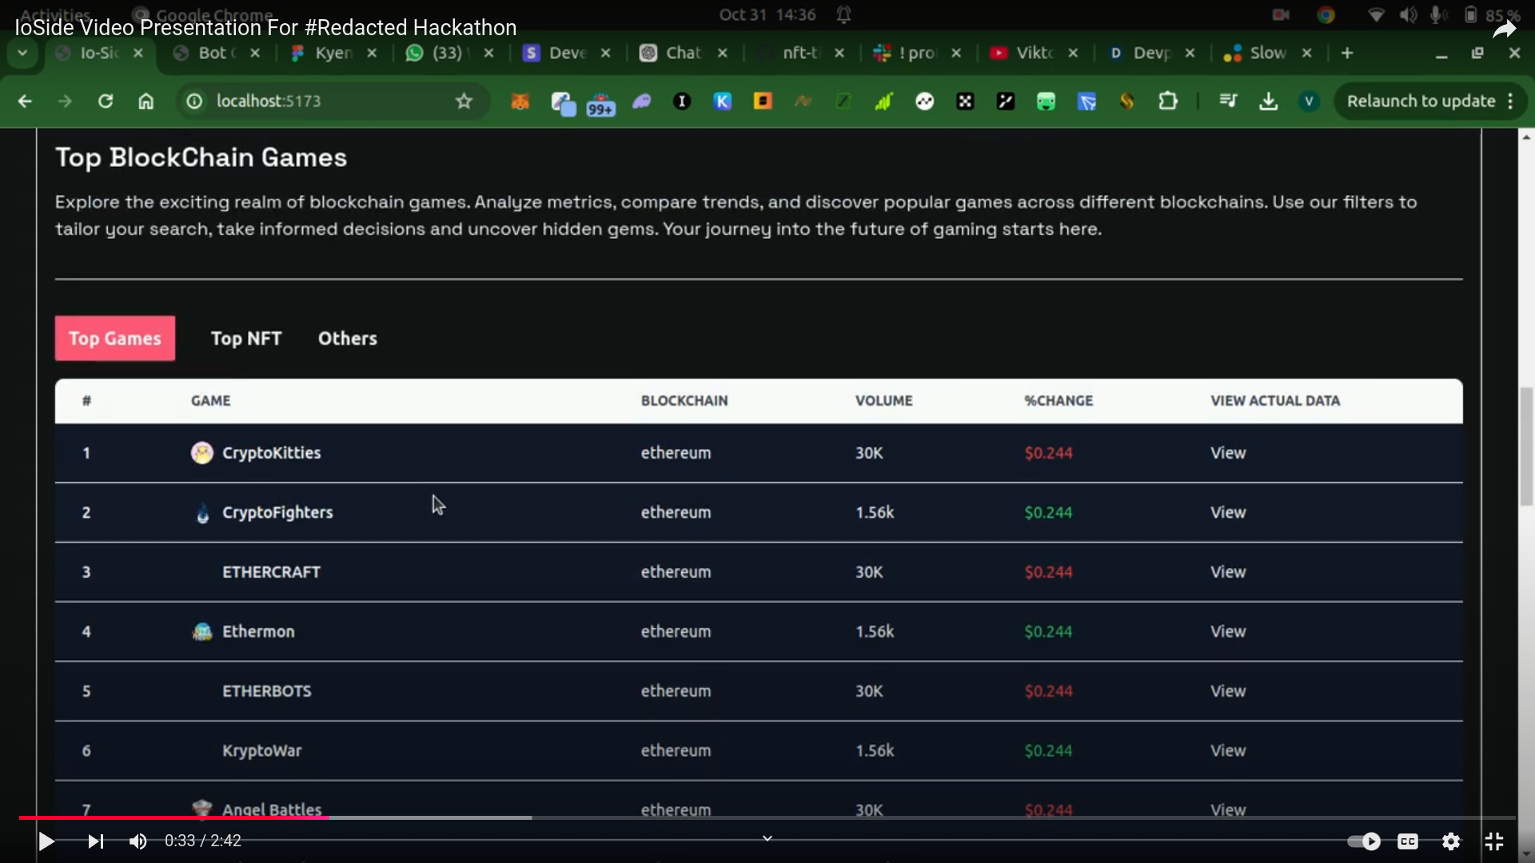Skip to next video
The height and width of the screenshot is (863, 1535).
point(95,841)
